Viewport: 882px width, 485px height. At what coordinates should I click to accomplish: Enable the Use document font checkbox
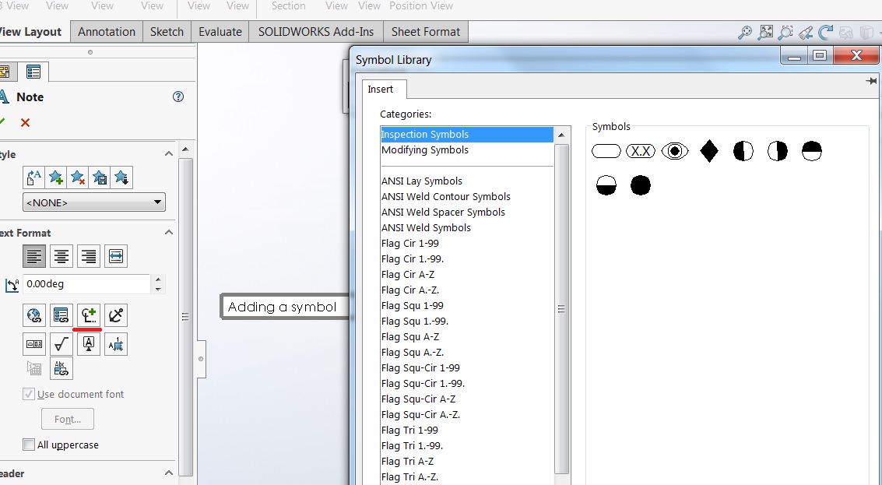[x=29, y=394]
